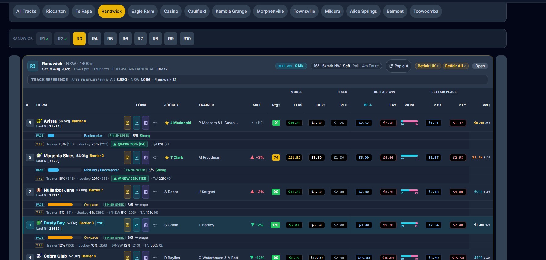Image resolution: width=546 pixels, height=260 pixels.
Task: Sort the table by the TAB column
Action: coord(320,105)
